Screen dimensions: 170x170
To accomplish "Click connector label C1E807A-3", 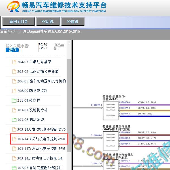I will [x=96, y=105].
